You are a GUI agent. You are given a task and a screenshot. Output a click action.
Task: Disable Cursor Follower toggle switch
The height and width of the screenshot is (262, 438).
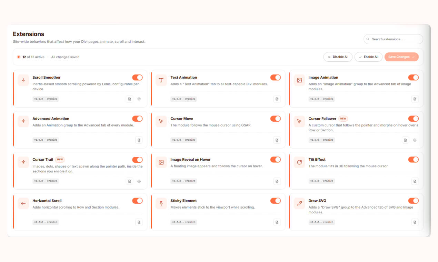point(414,119)
